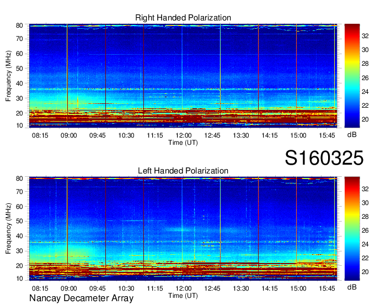
Task: Click the 08:15 tick of Left Handed plot
Action: pyautogui.click(x=40, y=288)
